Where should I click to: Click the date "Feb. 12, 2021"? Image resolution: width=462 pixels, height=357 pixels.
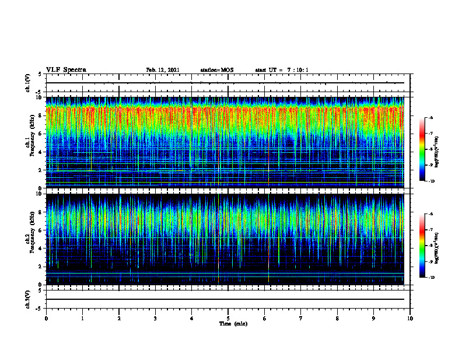(x=163, y=70)
